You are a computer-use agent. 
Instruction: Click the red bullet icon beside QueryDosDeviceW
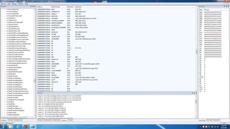7,31
